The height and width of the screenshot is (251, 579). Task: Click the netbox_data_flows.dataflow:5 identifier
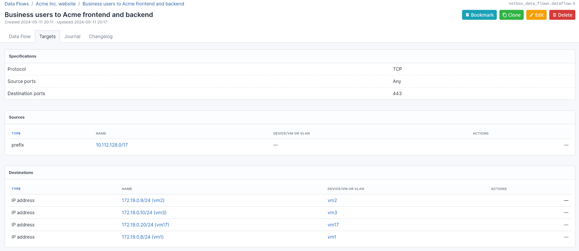(542, 3)
